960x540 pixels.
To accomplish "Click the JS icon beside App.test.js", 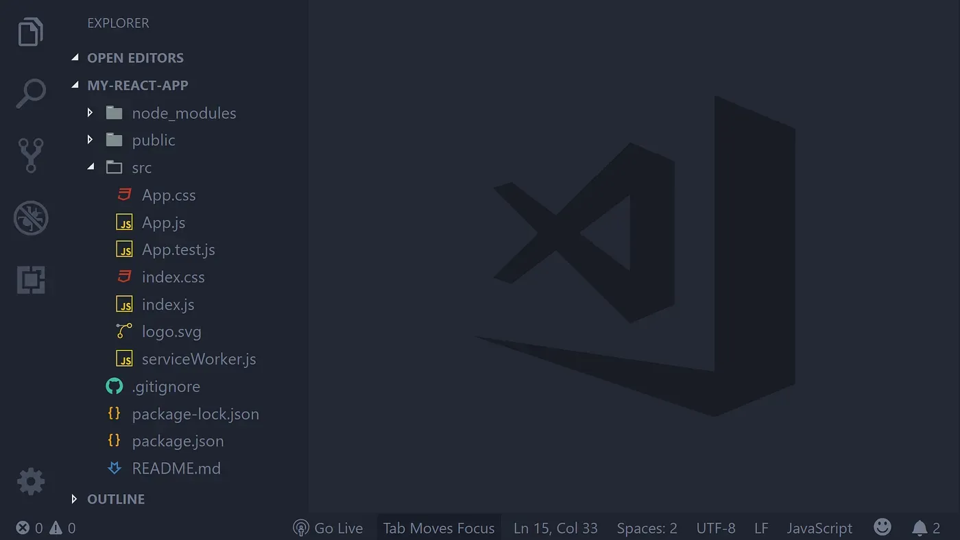I will pos(124,249).
